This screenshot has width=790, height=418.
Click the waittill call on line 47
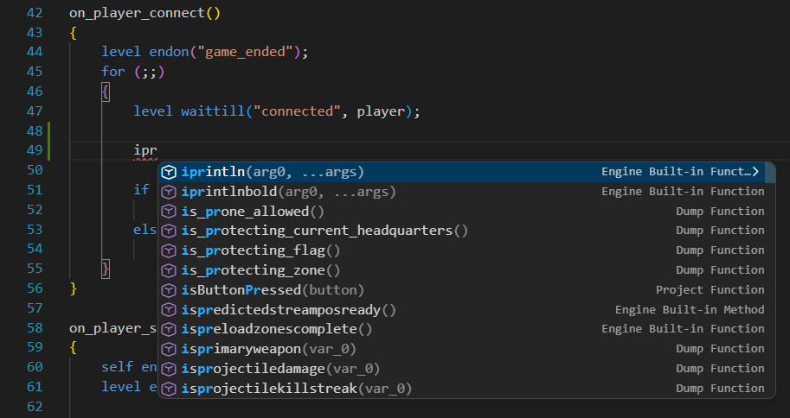[213, 111]
